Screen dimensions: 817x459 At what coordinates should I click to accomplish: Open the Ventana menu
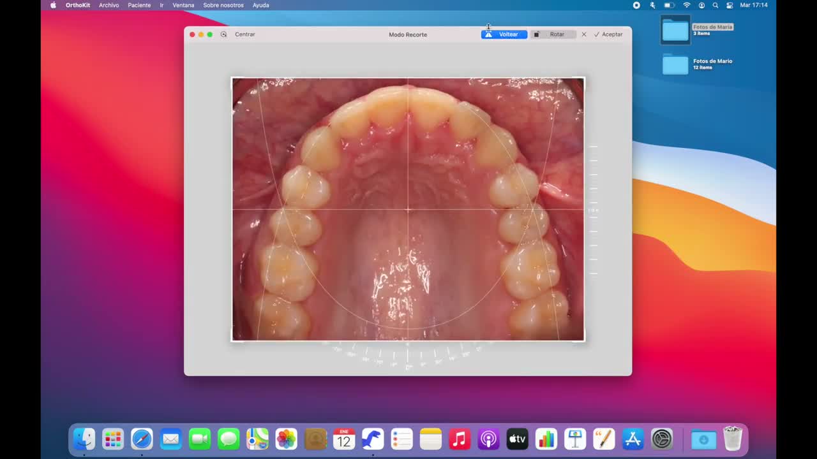point(183,5)
